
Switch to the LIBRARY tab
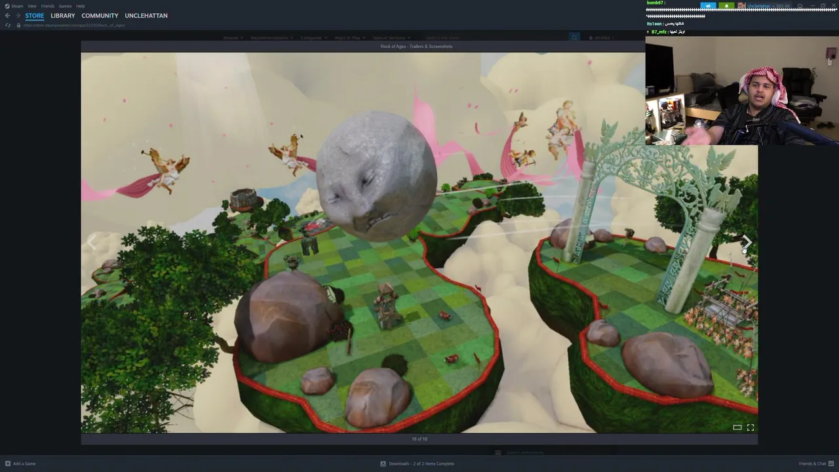click(x=63, y=16)
